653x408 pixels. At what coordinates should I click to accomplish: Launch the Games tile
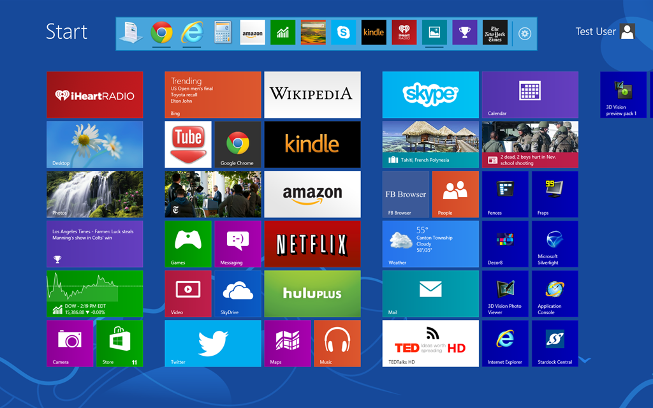coord(188,244)
